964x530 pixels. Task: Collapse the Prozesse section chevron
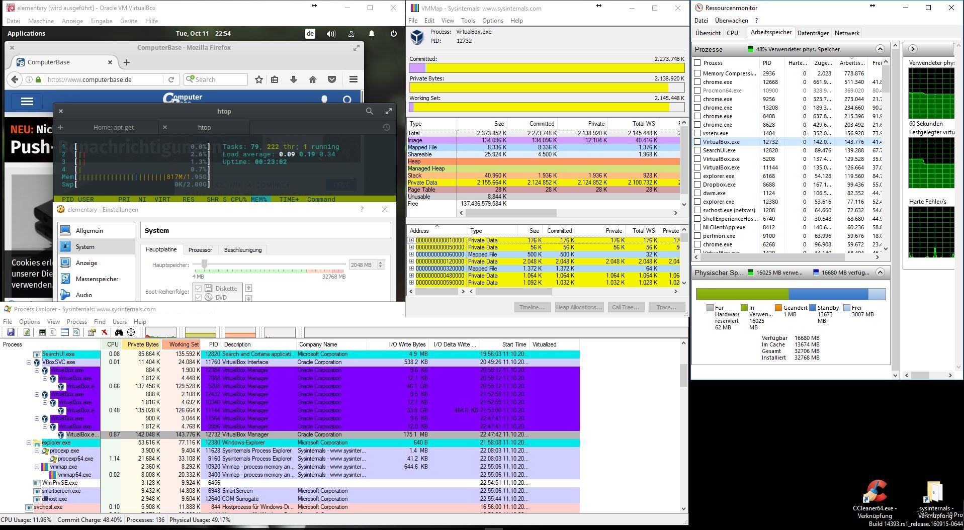[x=880, y=49]
